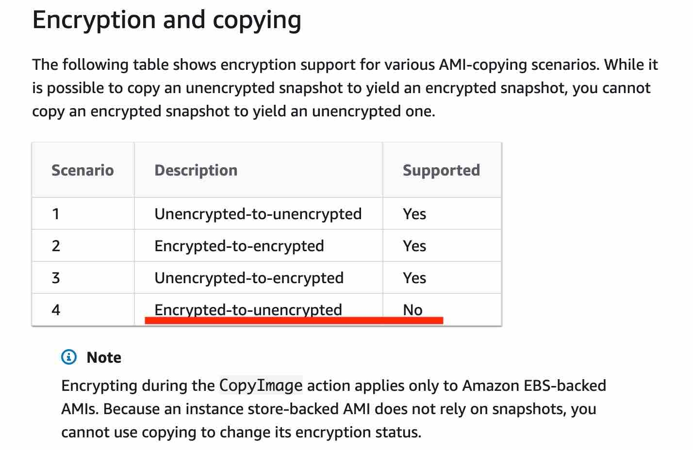Click the No value in row 4

pyautogui.click(x=412, y=310)
